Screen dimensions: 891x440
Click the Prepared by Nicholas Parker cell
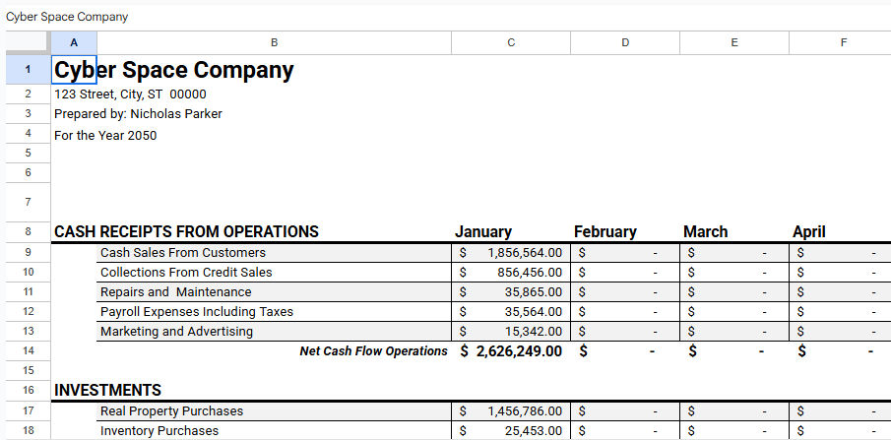[138, 114]
